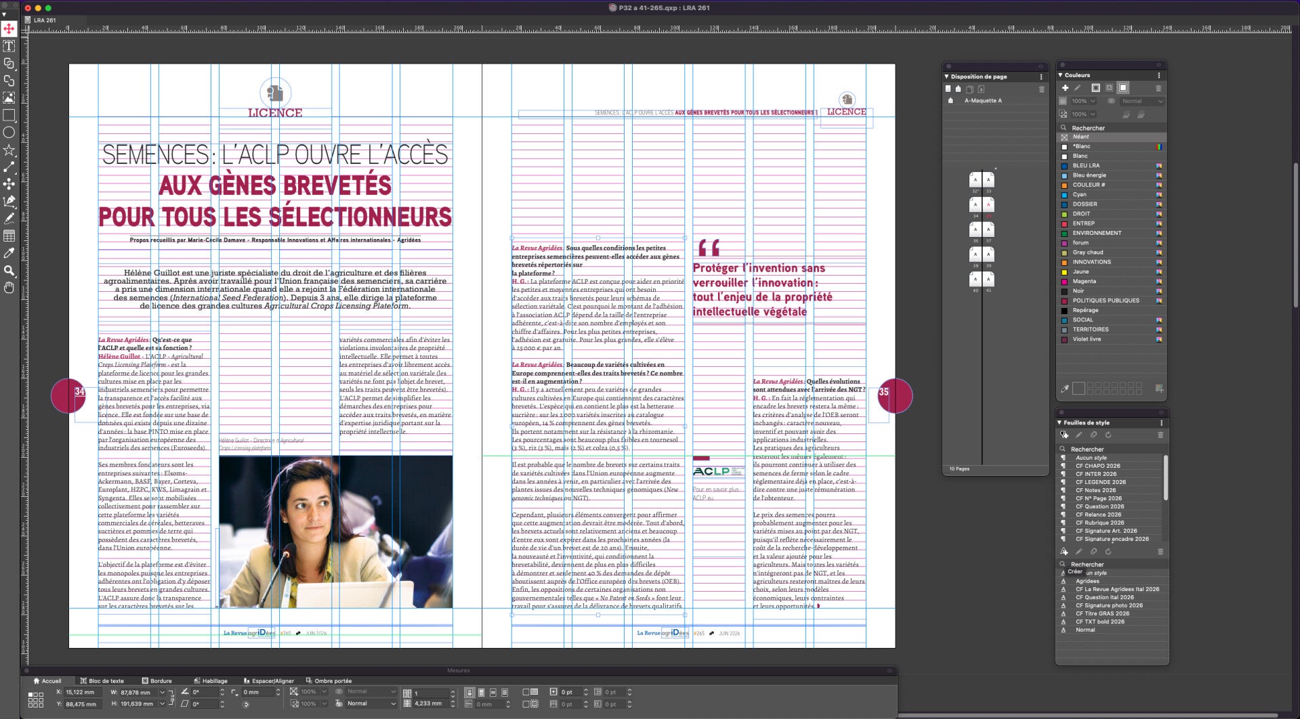The image size is (1300, 719).
Task: Click the page 36 thumbnail
Action: (976, 230)
